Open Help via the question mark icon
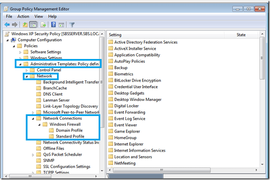Screen dimensions: 270x180 point(53,25)
